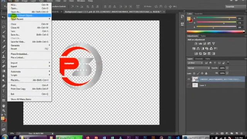Viewport: 247px width, 139px height.
Task: Toggle visibility of Layer 3
Action: click(x=189, y=85)
